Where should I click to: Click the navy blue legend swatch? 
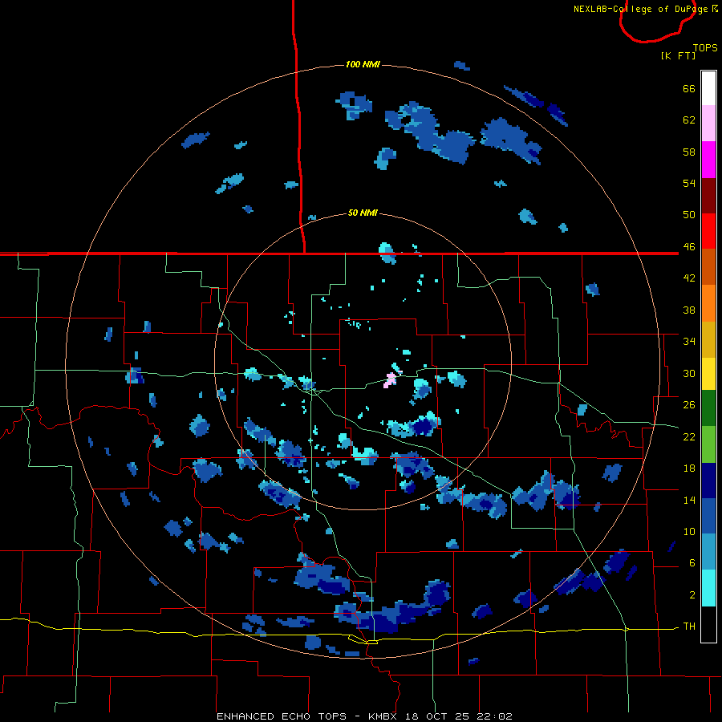tap(708, 481)
